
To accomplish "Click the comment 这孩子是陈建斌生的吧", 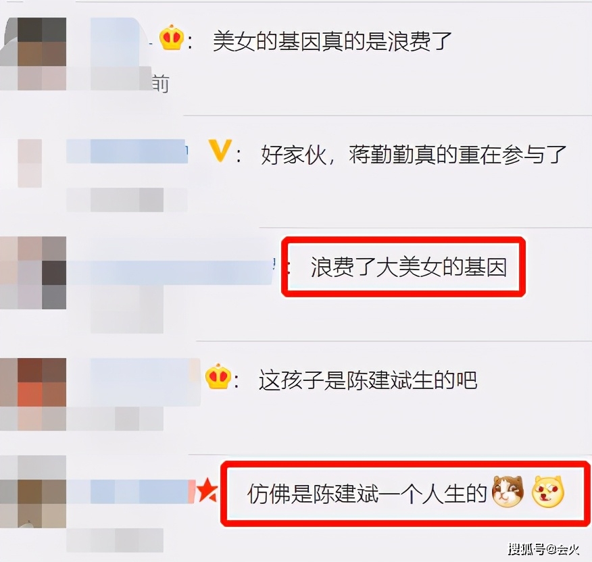I will coord(368,380).
